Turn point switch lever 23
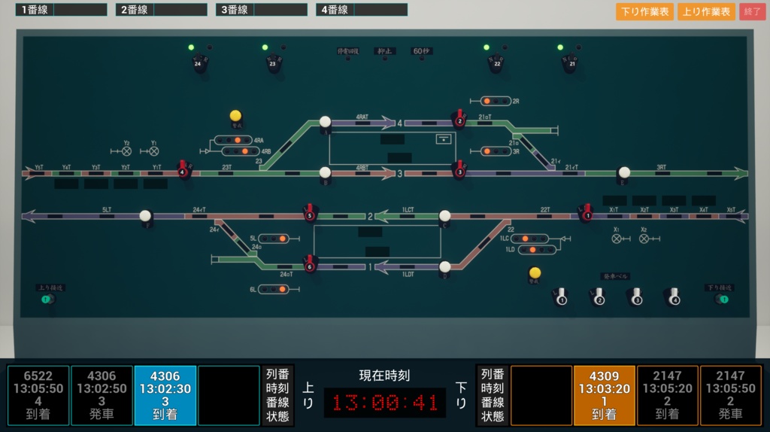770x432 pixels. point(272,63)
